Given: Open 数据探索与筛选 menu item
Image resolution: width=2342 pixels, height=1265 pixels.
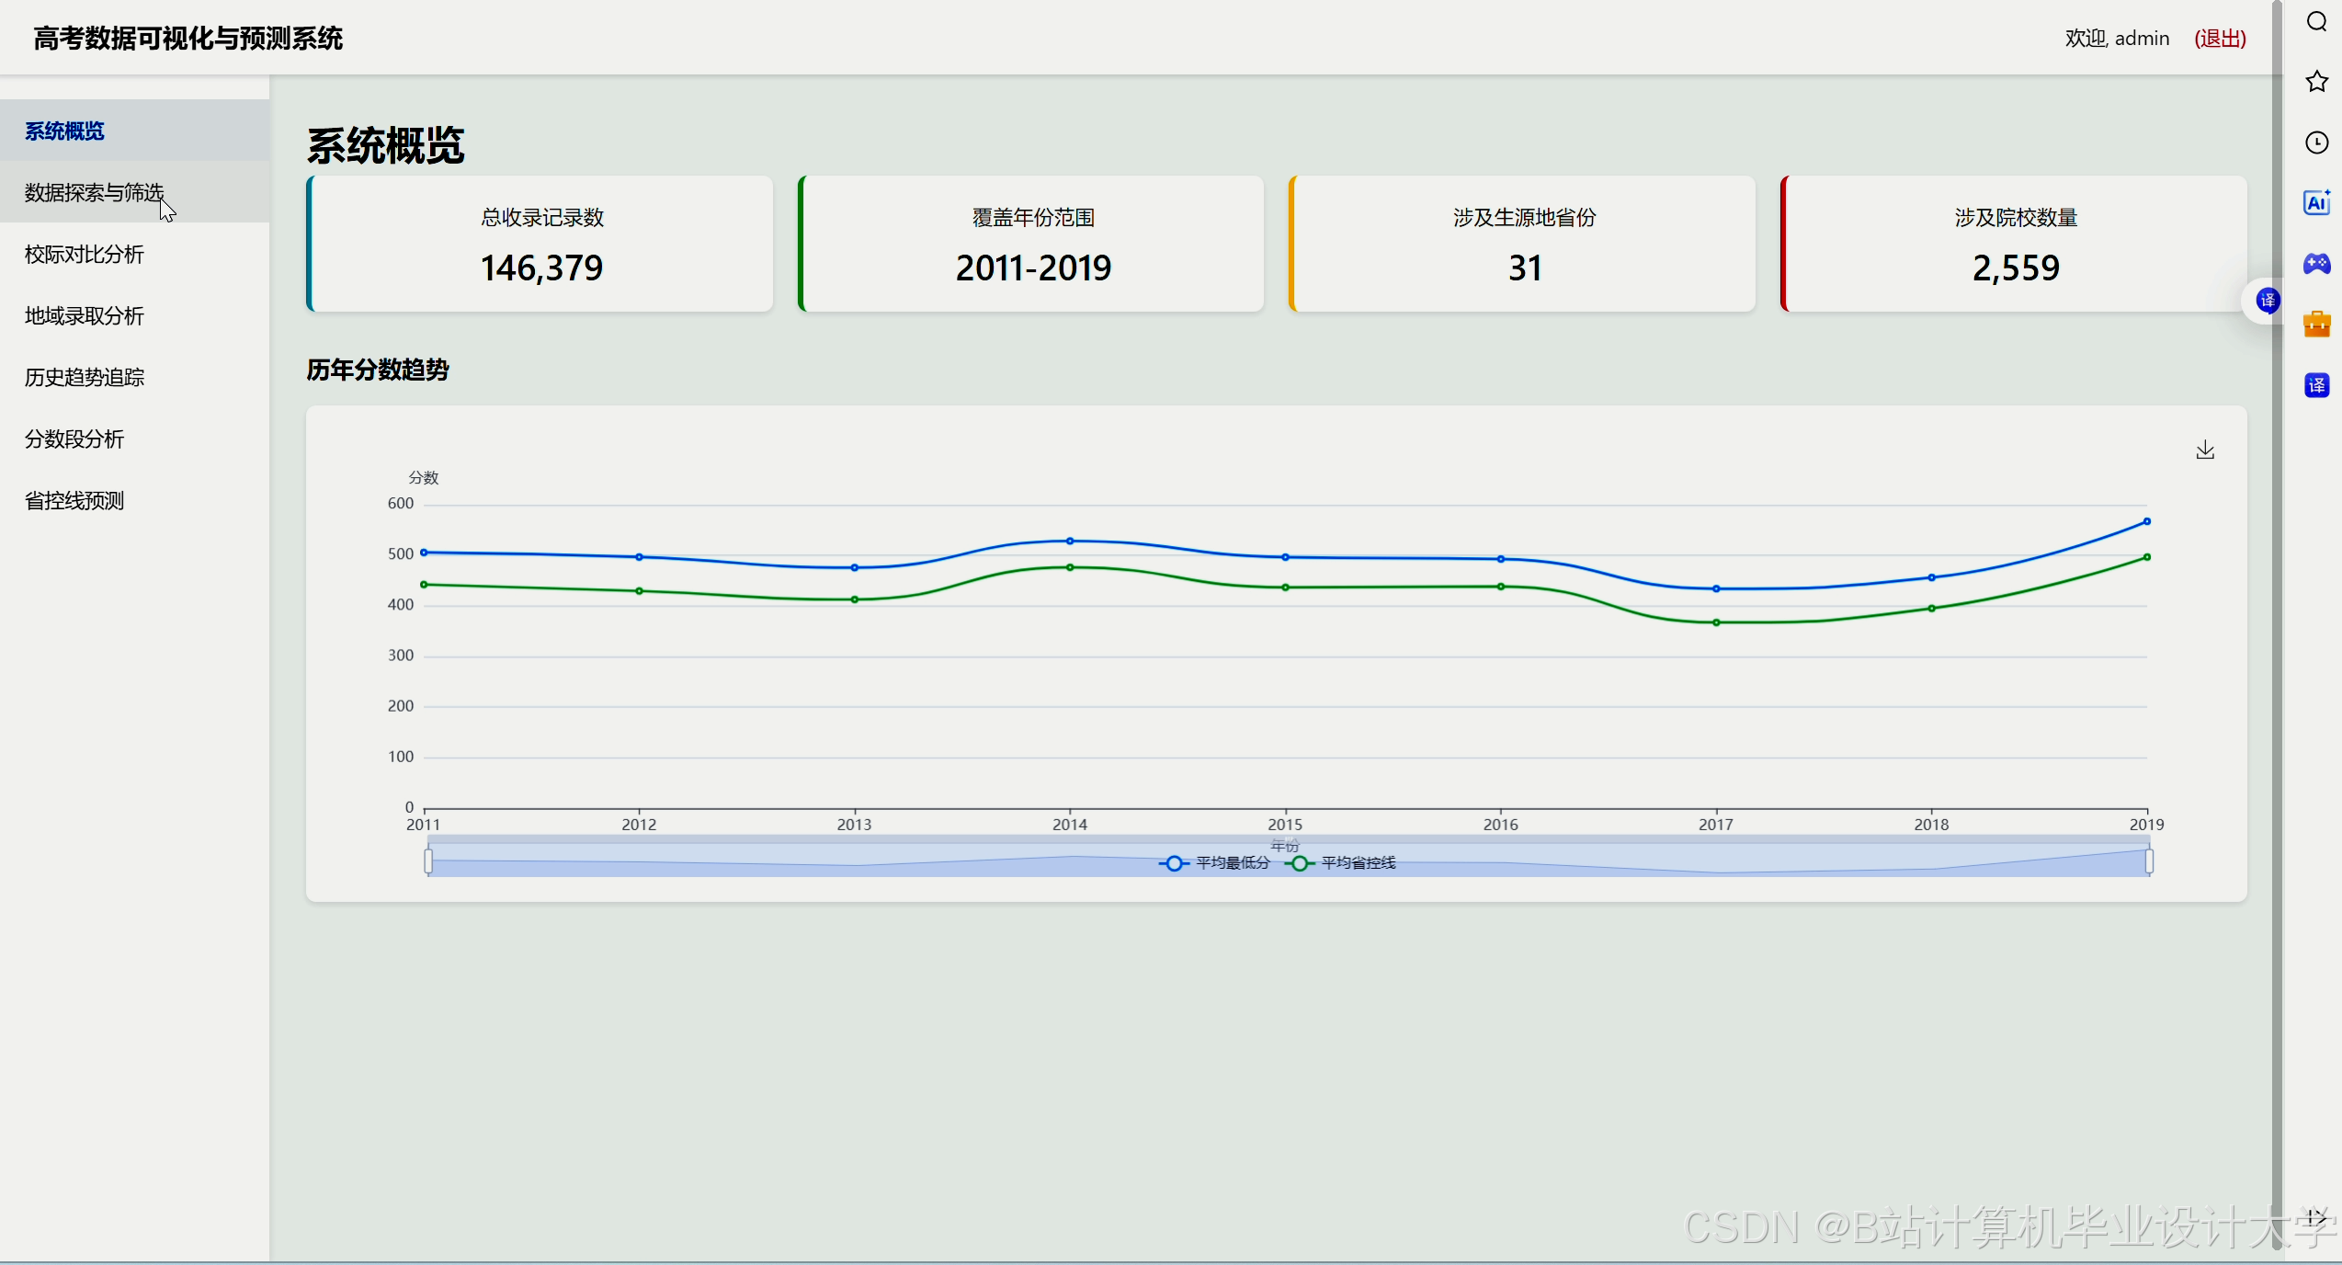Looking at the screenshot, I should [x=94, y=192].
